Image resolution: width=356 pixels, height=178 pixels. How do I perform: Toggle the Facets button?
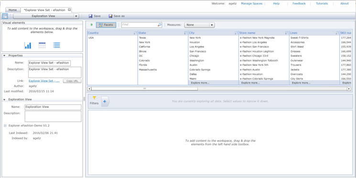[106, 25]
